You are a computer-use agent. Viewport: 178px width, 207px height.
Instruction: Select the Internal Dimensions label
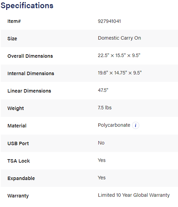pos(31,73)
